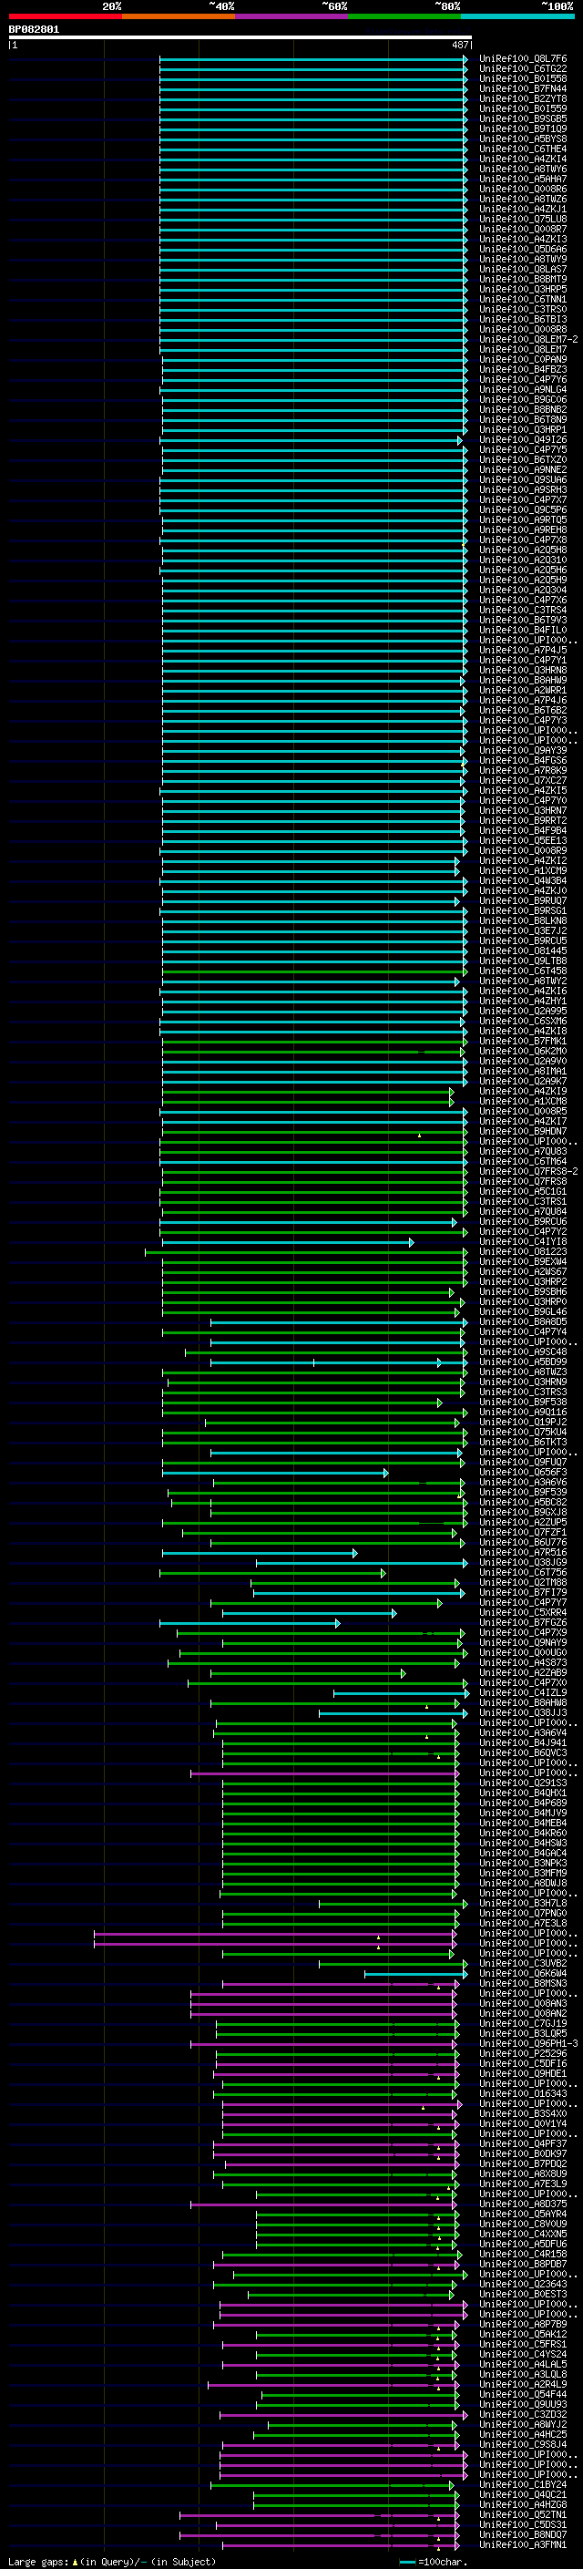Open hit UniRef100_Q8L7F6
This screenshot has width=583, height=2569.
pyautogui.click(x=523, y=60)
